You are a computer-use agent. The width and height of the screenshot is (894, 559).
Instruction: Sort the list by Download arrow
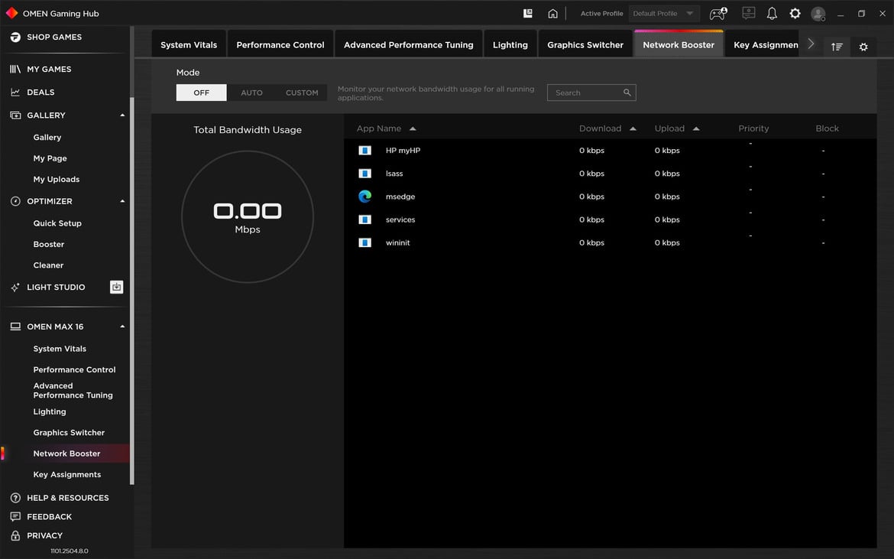pos(633,129)
